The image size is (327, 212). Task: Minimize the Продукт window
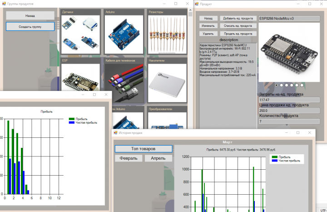[x=298, y=4]
